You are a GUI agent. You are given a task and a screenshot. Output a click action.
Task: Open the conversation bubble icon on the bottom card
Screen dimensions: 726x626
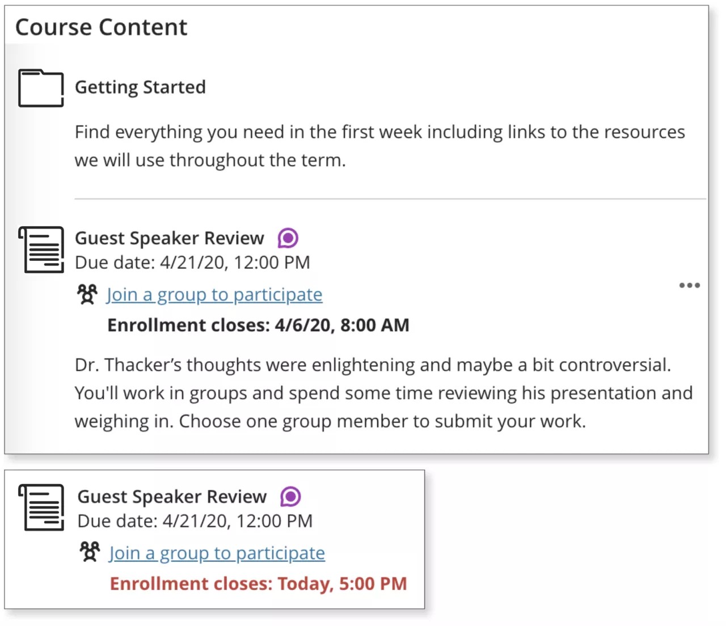click(292, 497)
